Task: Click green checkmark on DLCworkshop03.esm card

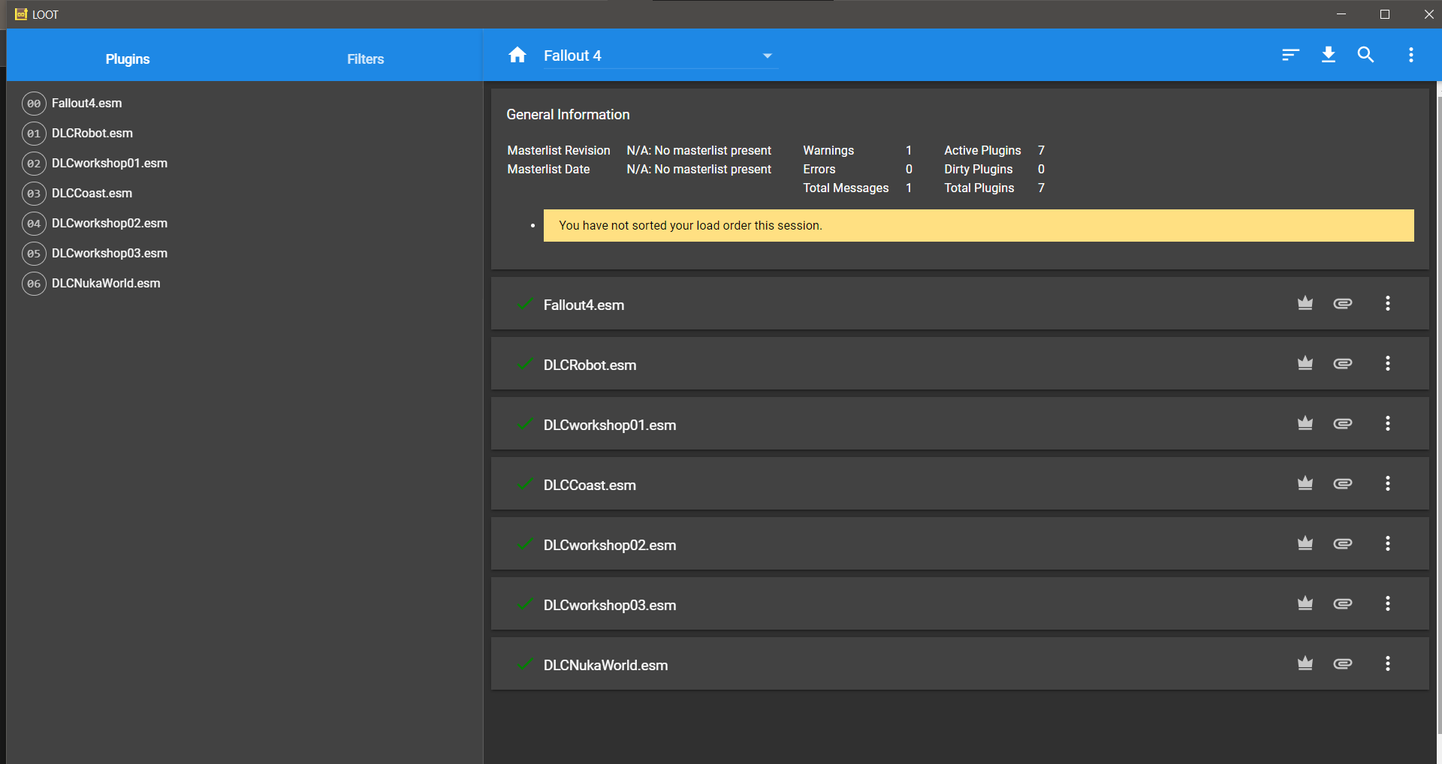Action: click(x=525, y=603)
